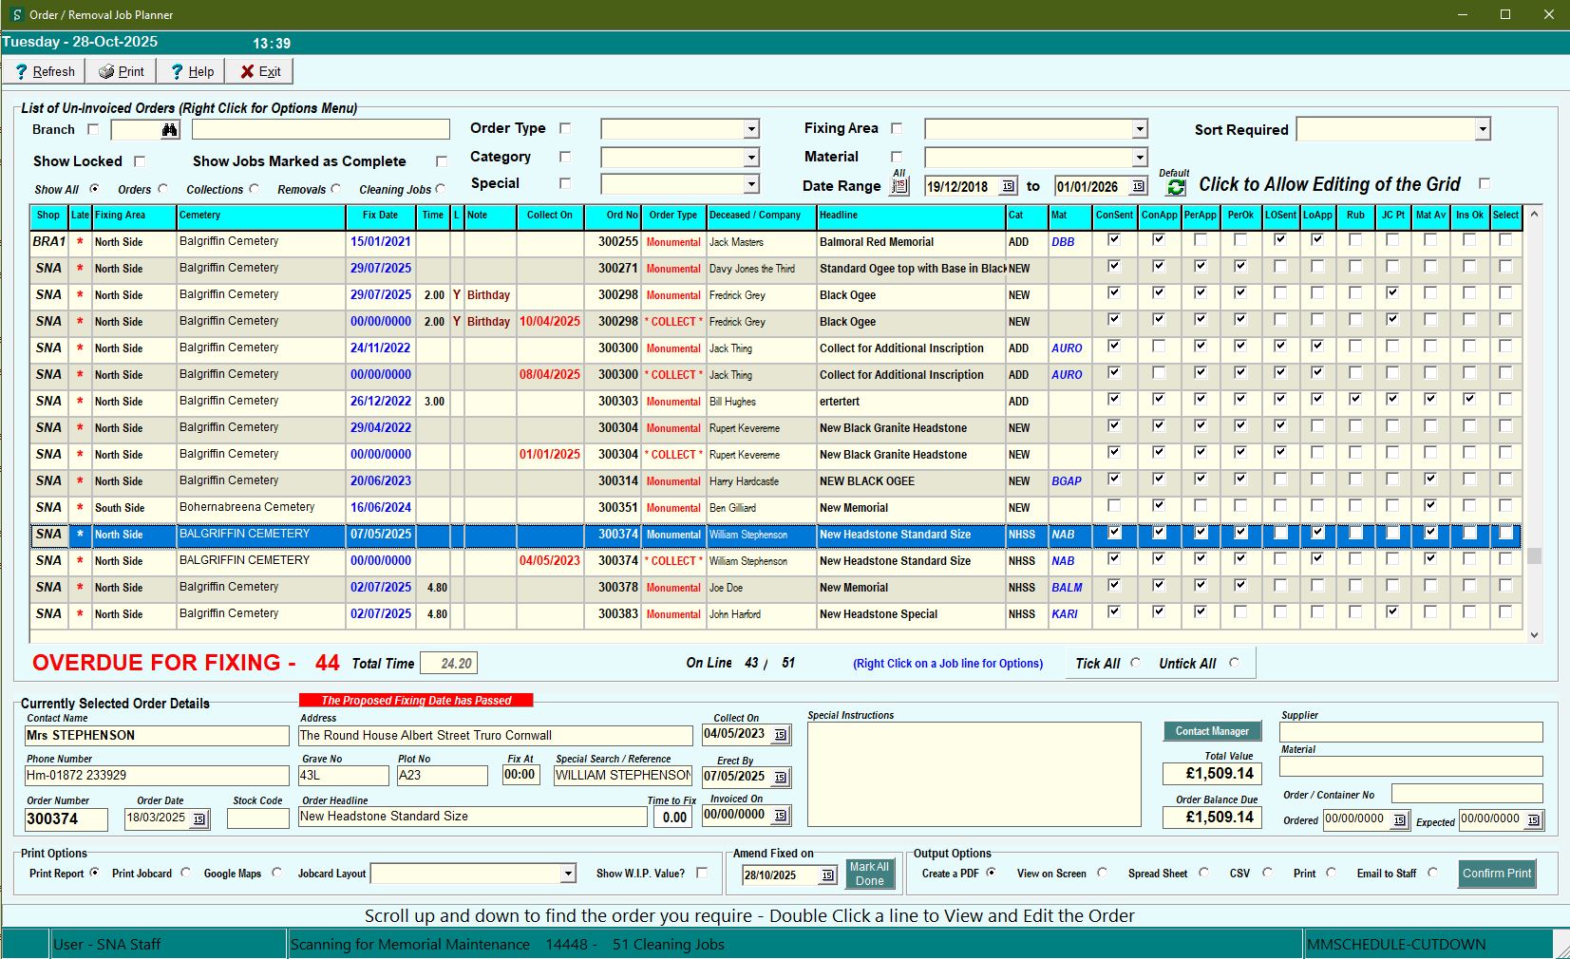Tick the Order Type filter checkbox

pyautogui.click(x=565, y=128)
